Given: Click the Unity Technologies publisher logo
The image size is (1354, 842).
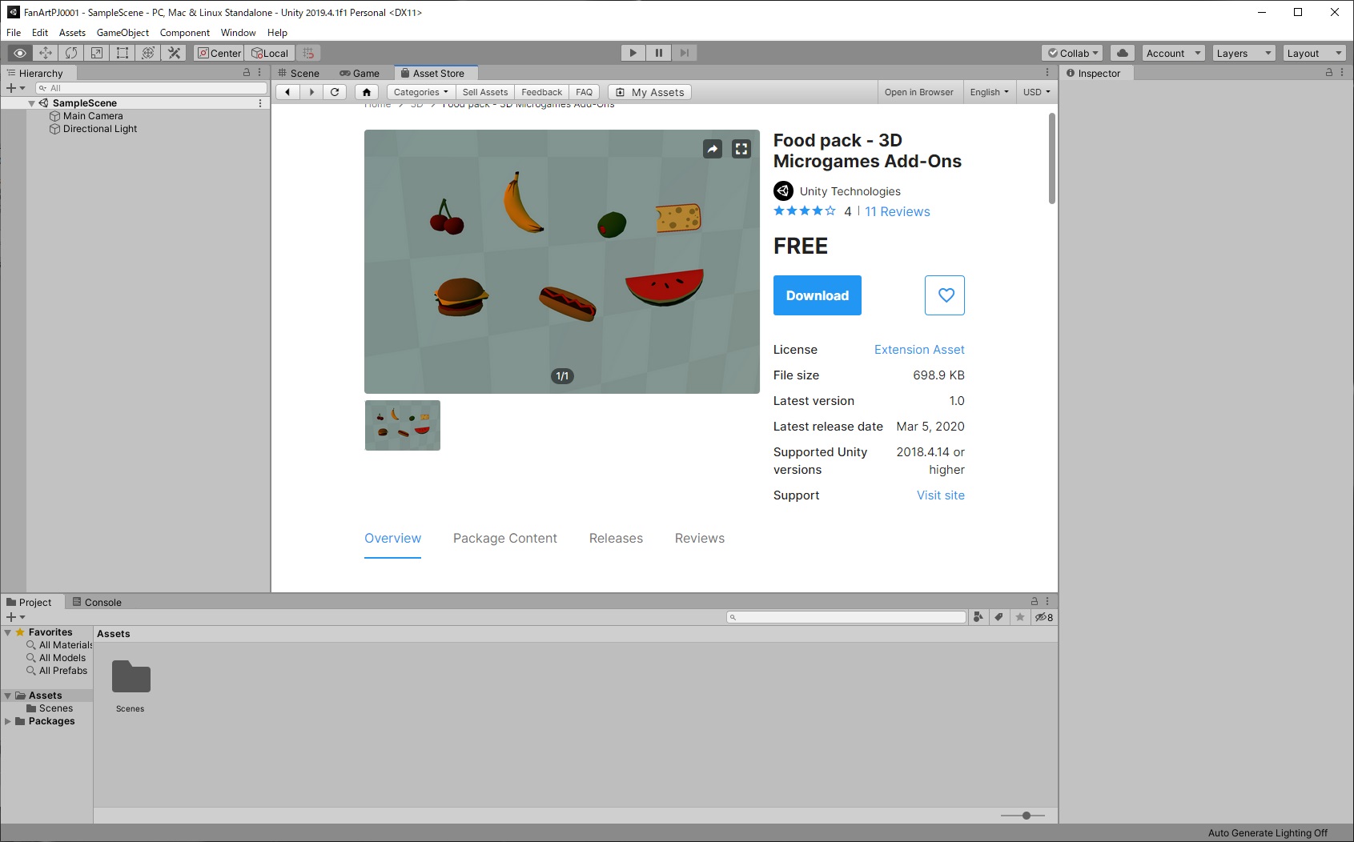Looking at the screenshot, I should (783, 191).
